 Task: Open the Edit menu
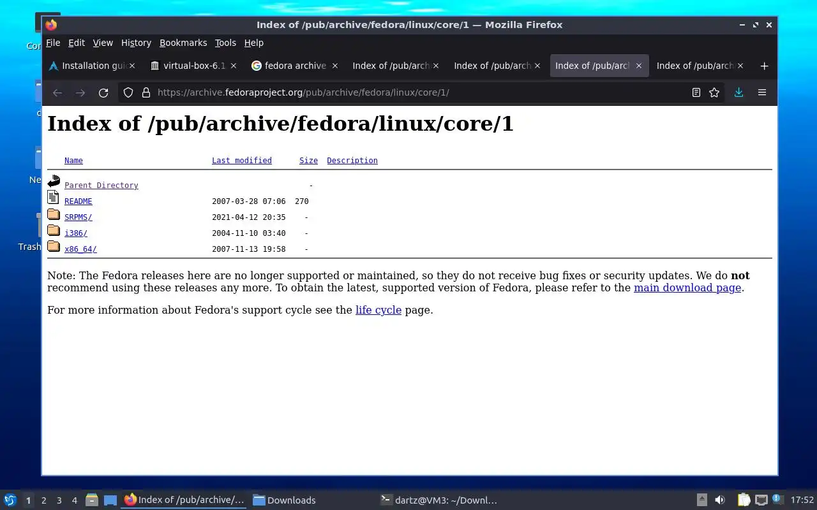click(77, 43)
